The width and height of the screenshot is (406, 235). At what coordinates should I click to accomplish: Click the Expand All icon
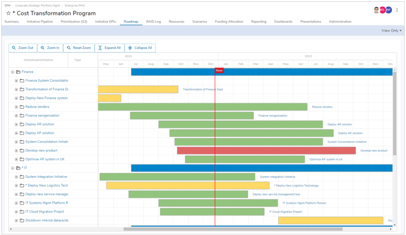tap(100, 48)
